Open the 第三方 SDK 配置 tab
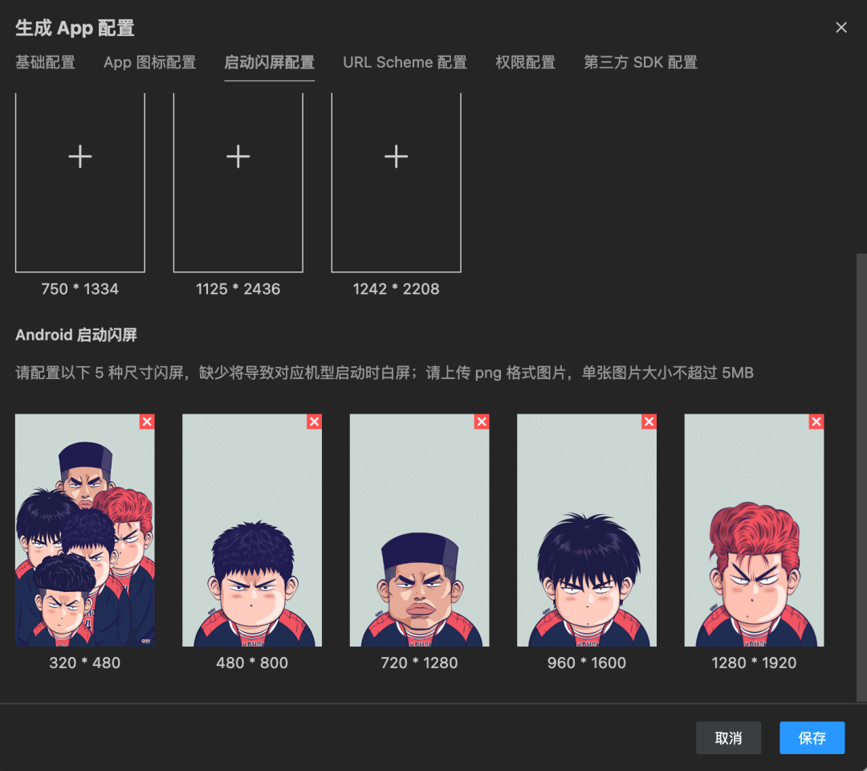The height and width of the screenshot is (771, 867). coord(640,62)
